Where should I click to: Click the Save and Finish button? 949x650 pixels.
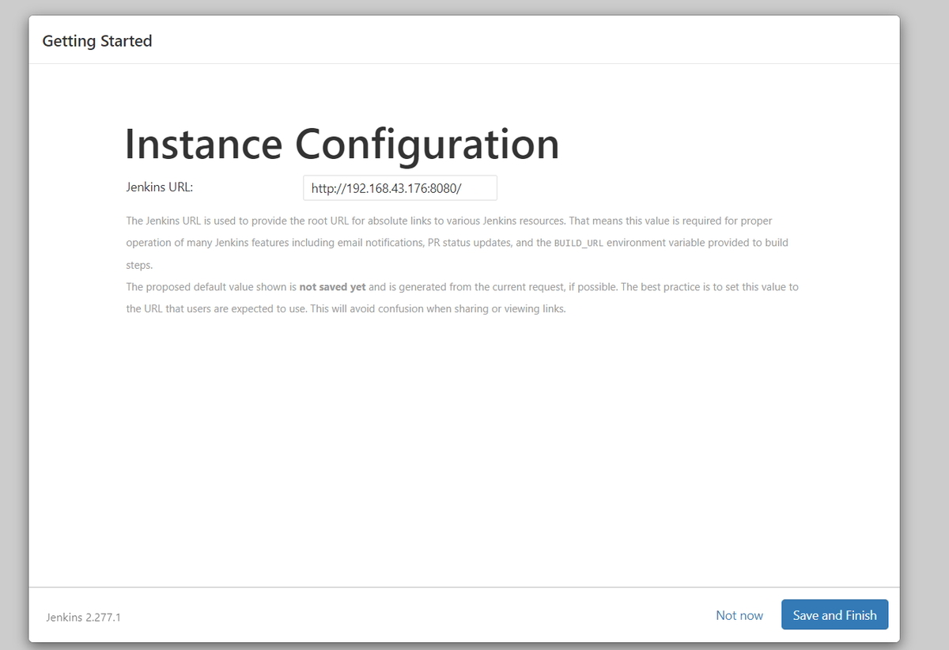(x=834, y=614)
